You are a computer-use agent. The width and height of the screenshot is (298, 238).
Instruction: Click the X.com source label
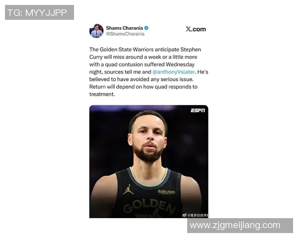(196, 29)
